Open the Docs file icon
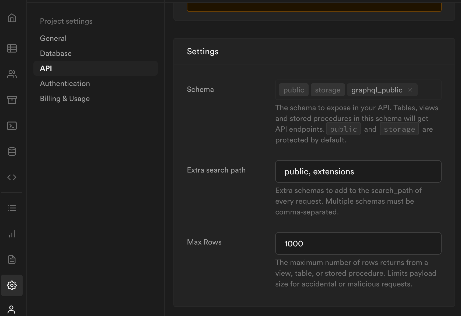Screen dimensions: 461x316 coord(12,260)
